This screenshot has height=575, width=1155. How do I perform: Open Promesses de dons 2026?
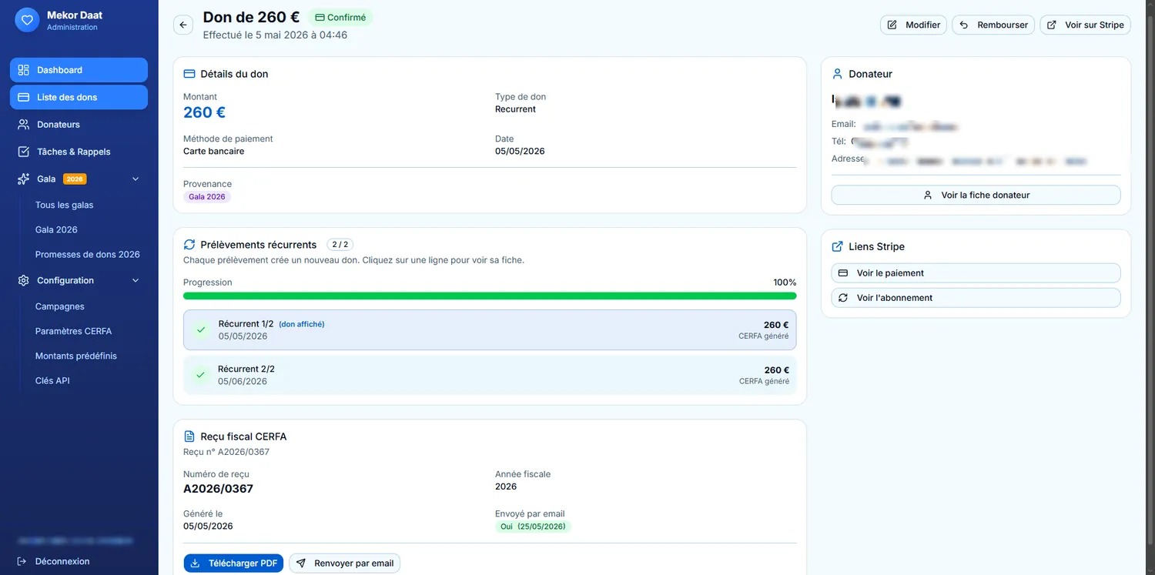pos(87,254)
